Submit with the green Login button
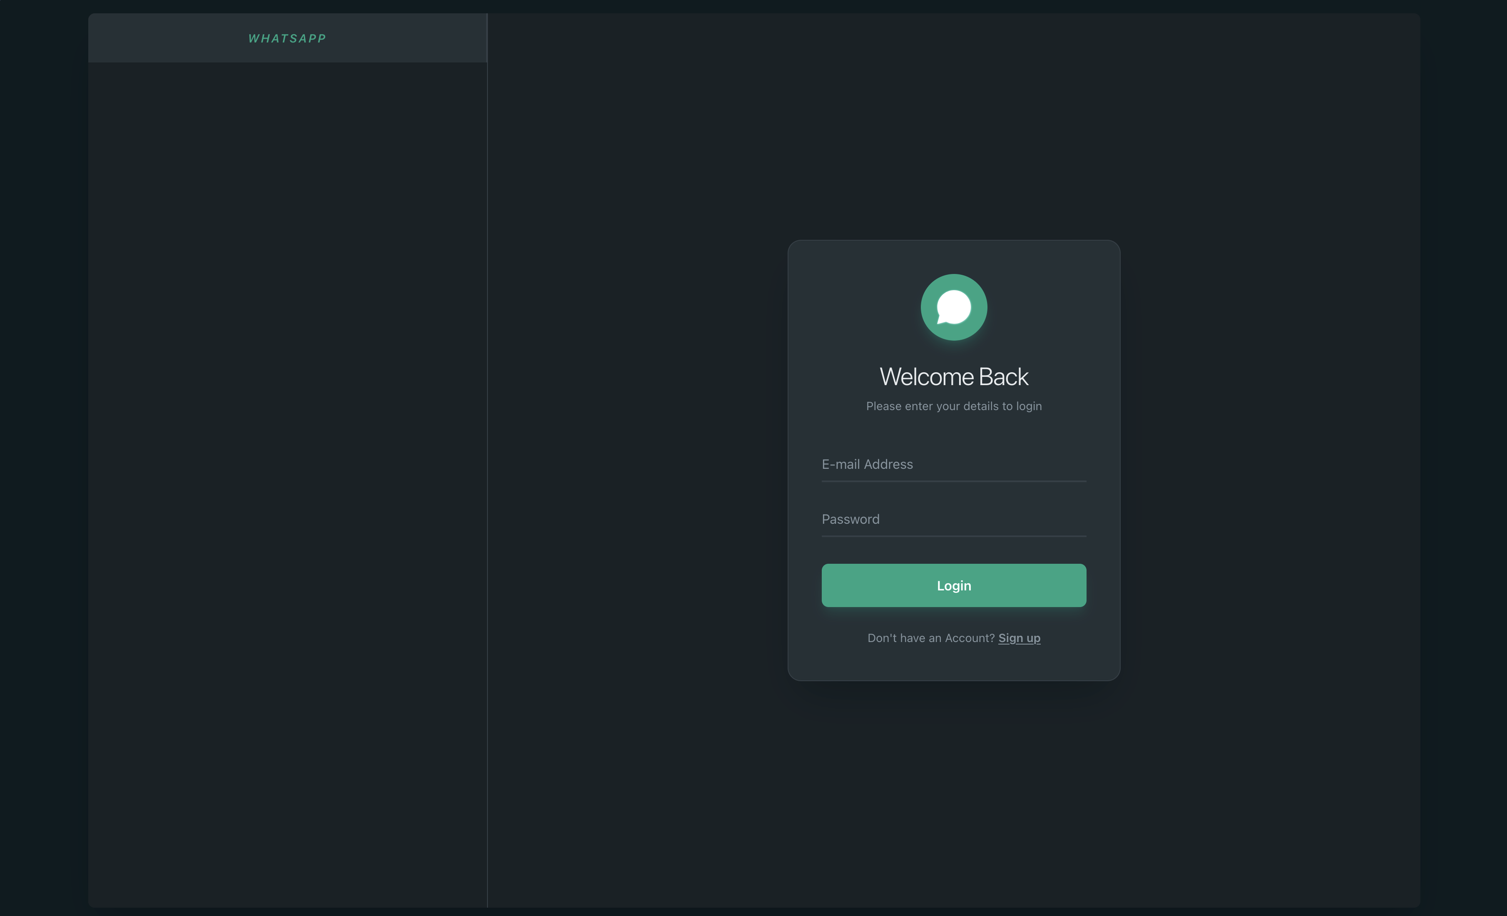This screenshot has height=916, width=1507. pos(953,585)
